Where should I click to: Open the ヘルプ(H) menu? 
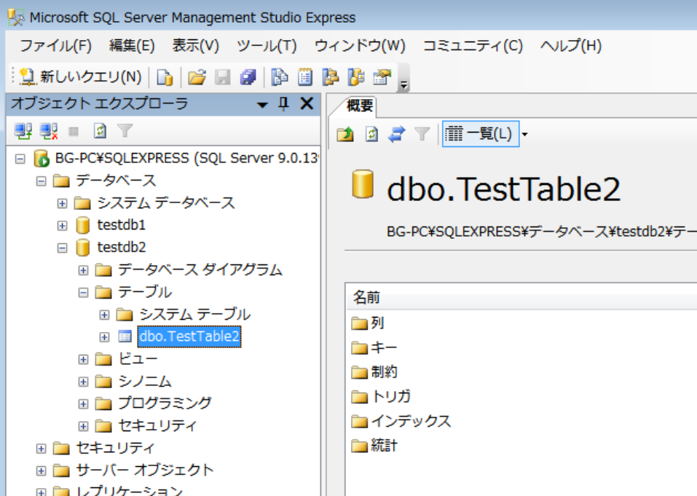[x=571, y=45]
